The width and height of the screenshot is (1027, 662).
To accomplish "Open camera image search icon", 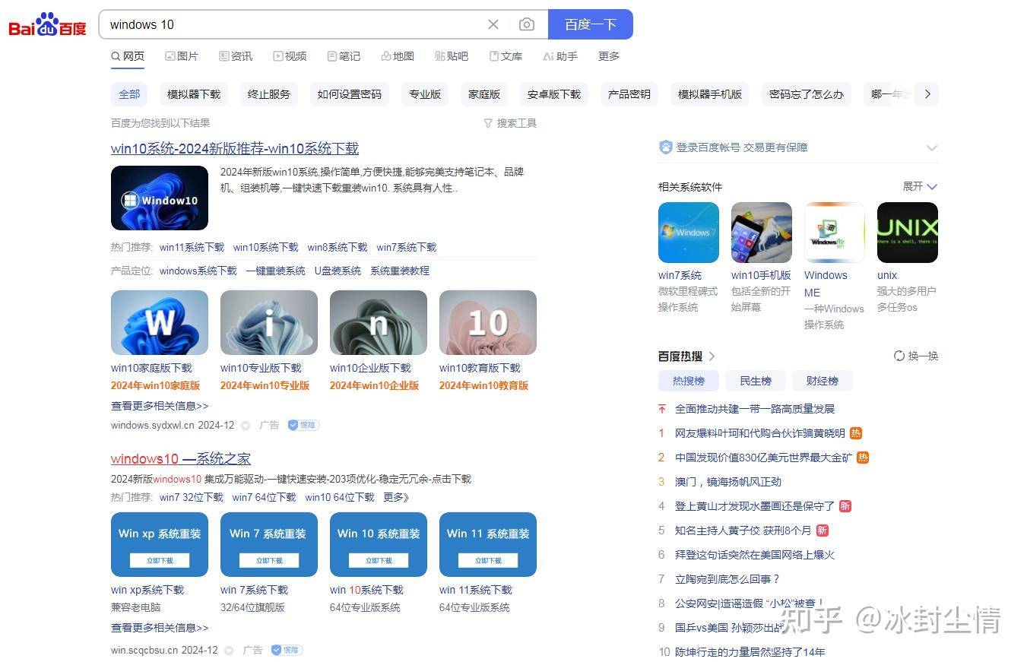I will [x=526, y=24].
